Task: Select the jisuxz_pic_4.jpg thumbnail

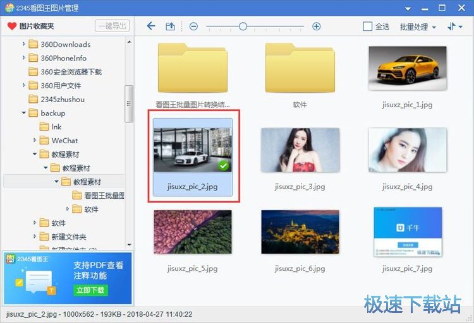Action: click(x=407, y=150)
